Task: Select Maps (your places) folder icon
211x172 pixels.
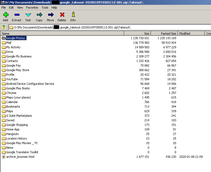Action: point(4,97)
